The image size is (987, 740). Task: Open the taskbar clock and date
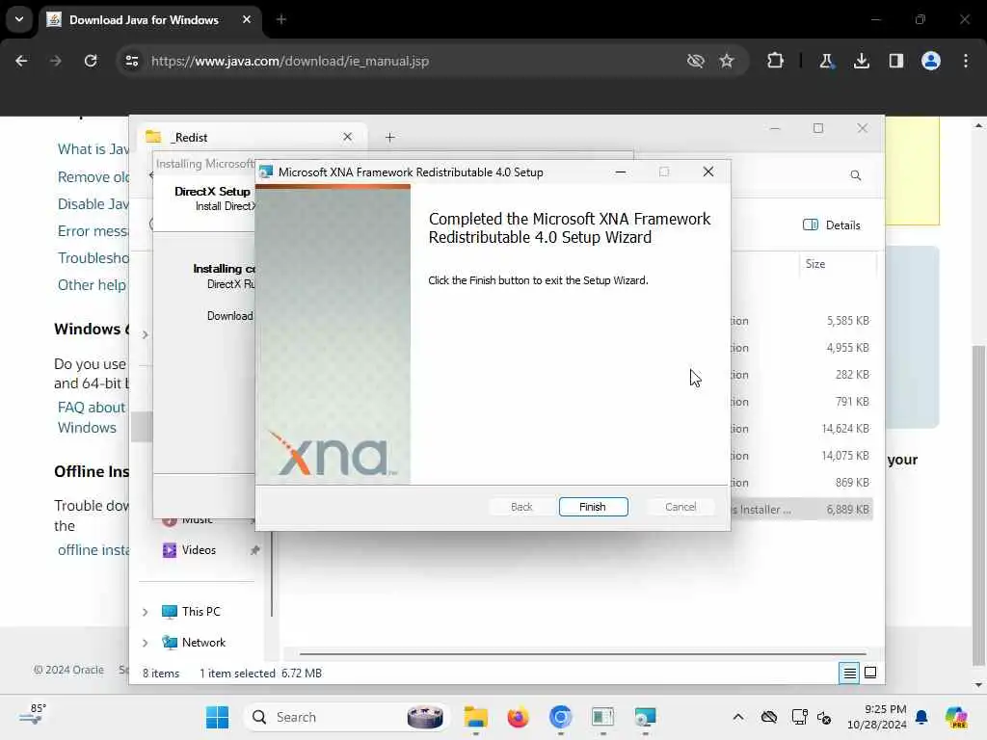tap(877, 717)
